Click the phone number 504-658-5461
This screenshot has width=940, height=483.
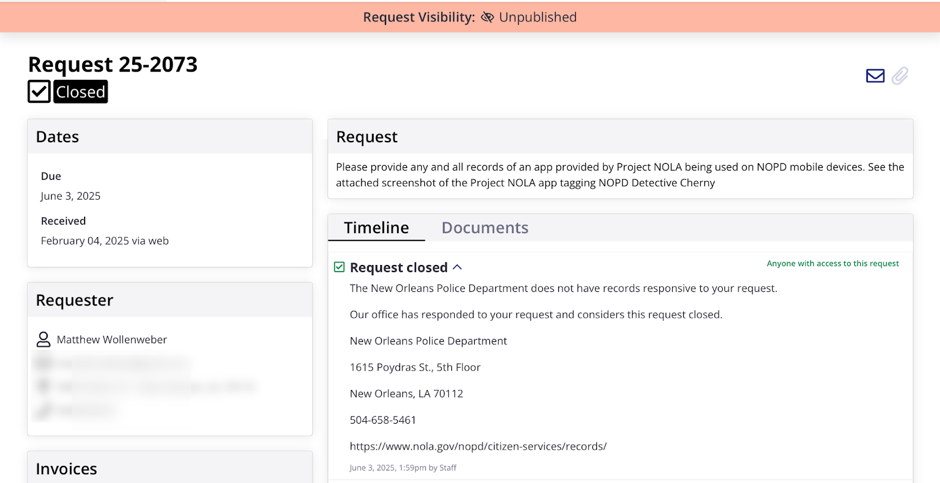[x=383, y=420]
